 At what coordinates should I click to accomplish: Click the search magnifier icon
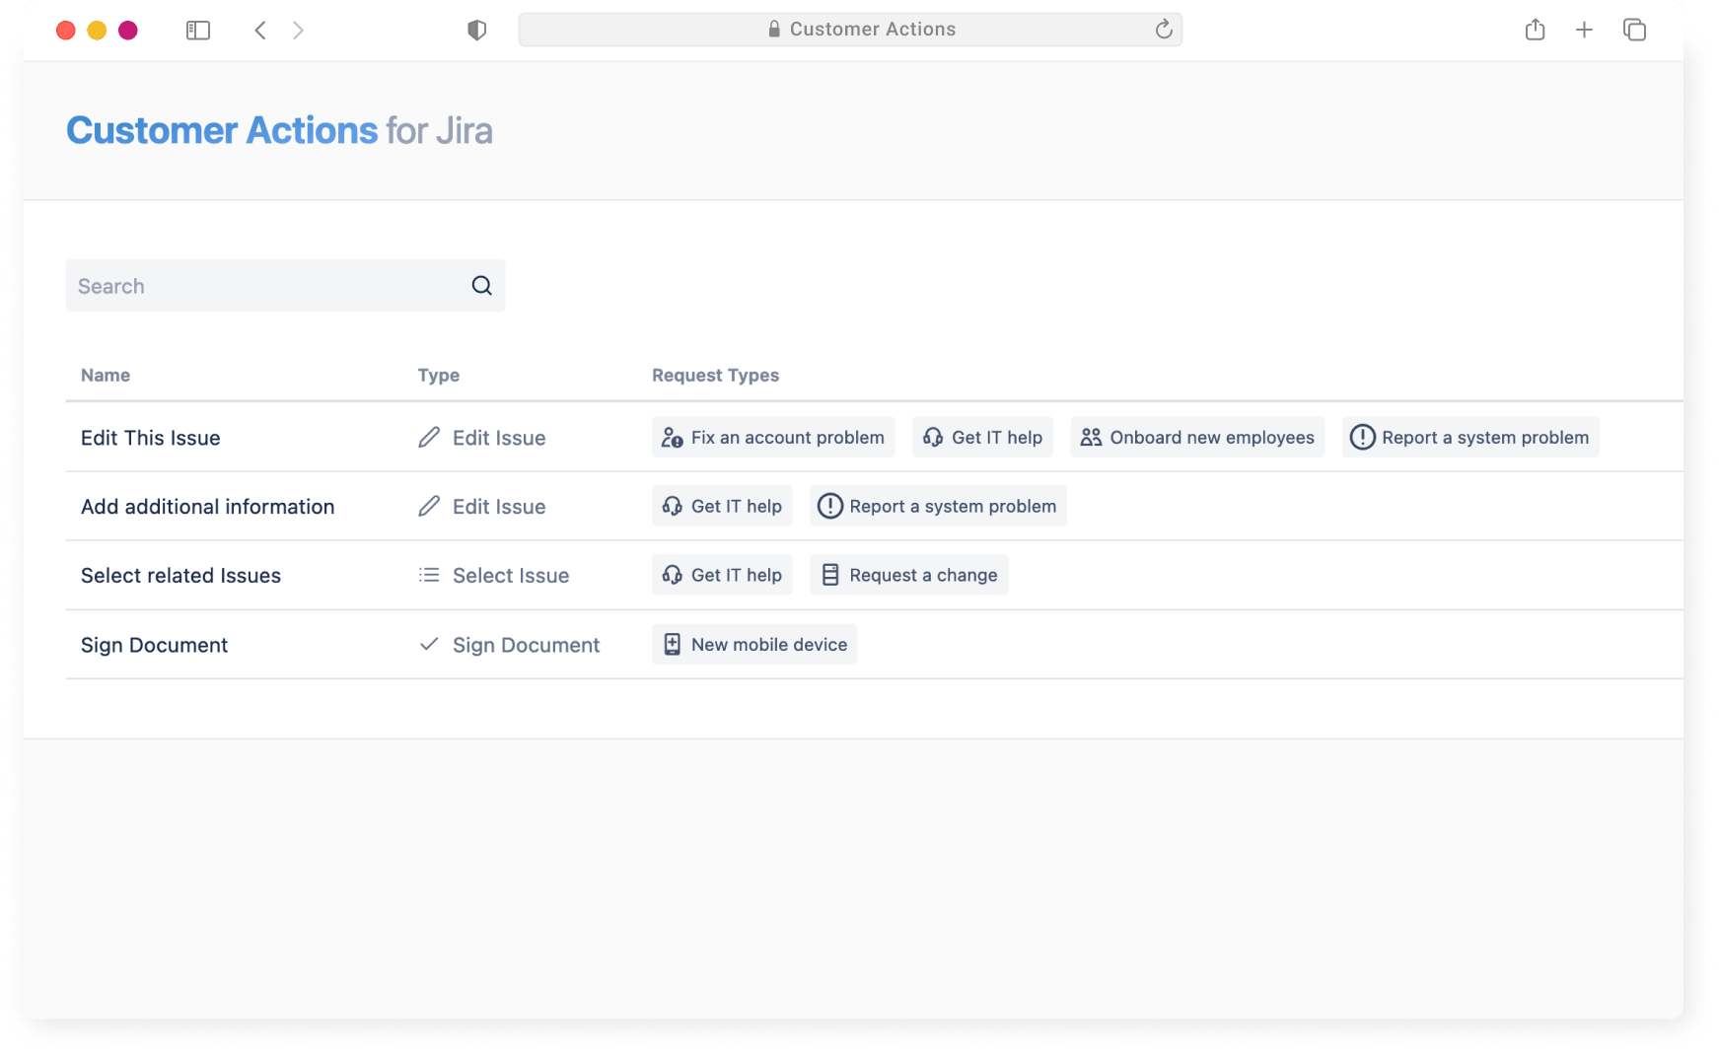(481, 285)
